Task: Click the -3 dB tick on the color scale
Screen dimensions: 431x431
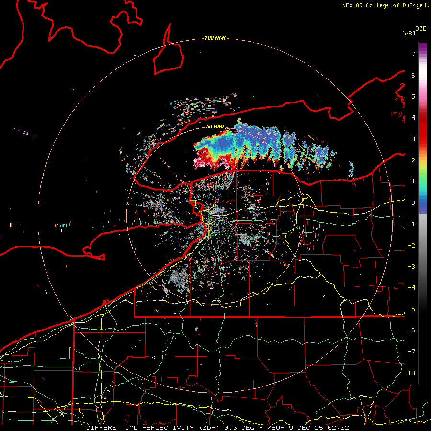Action: click(x=411, y=267)
